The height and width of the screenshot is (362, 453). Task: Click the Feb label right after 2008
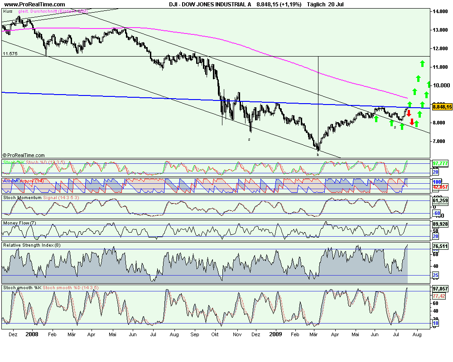click(x=52, y=334)
